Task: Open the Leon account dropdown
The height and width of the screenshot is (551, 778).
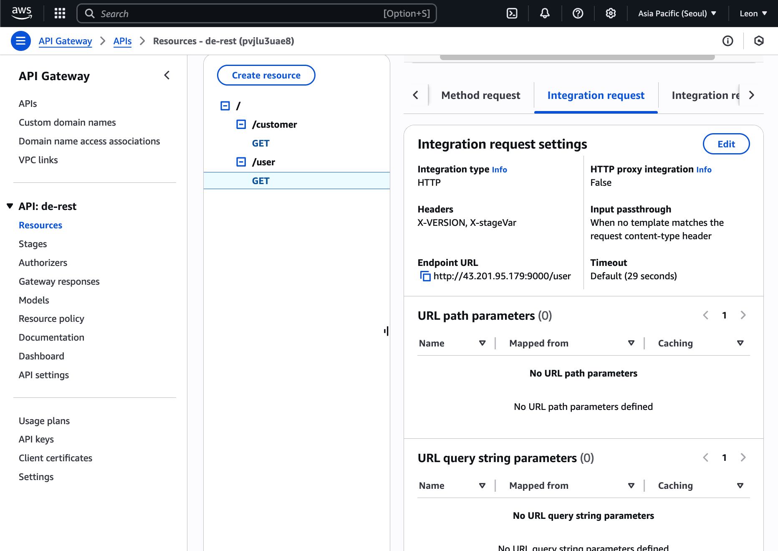Action: point(753,13)
